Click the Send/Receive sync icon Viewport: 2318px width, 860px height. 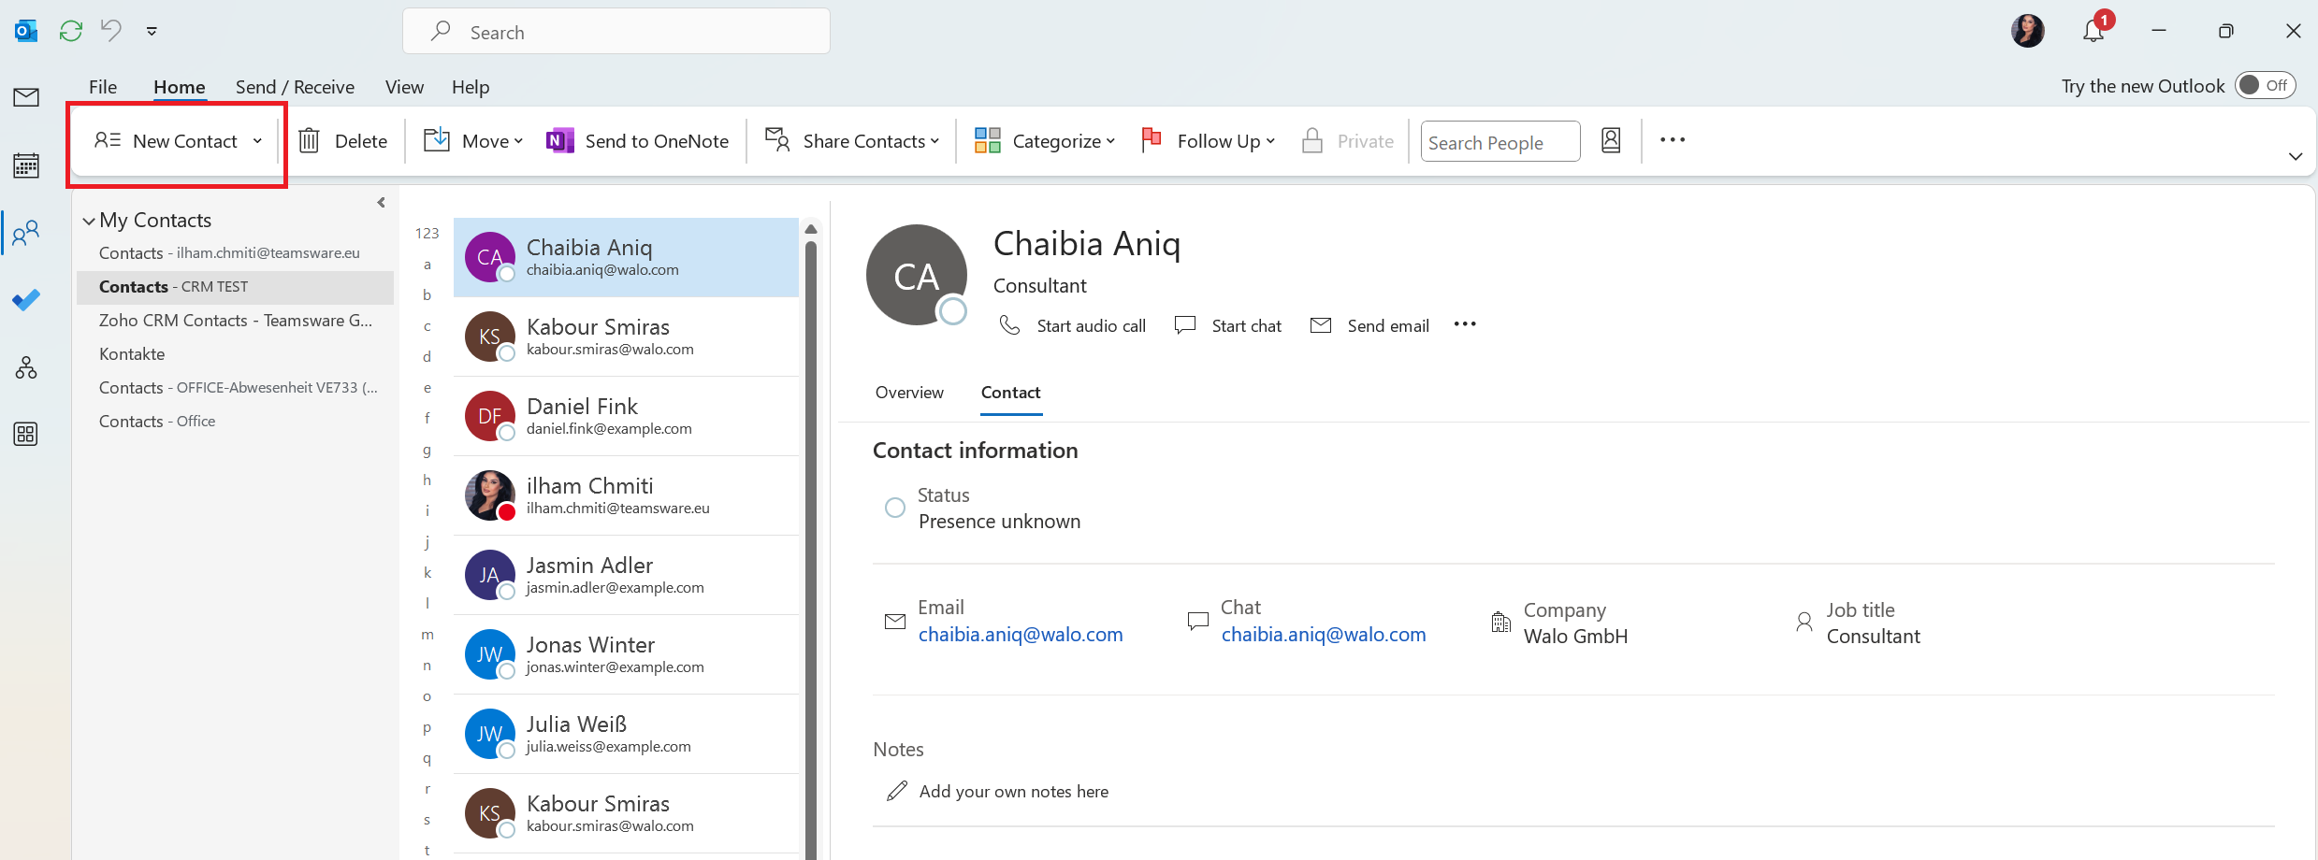71,31
